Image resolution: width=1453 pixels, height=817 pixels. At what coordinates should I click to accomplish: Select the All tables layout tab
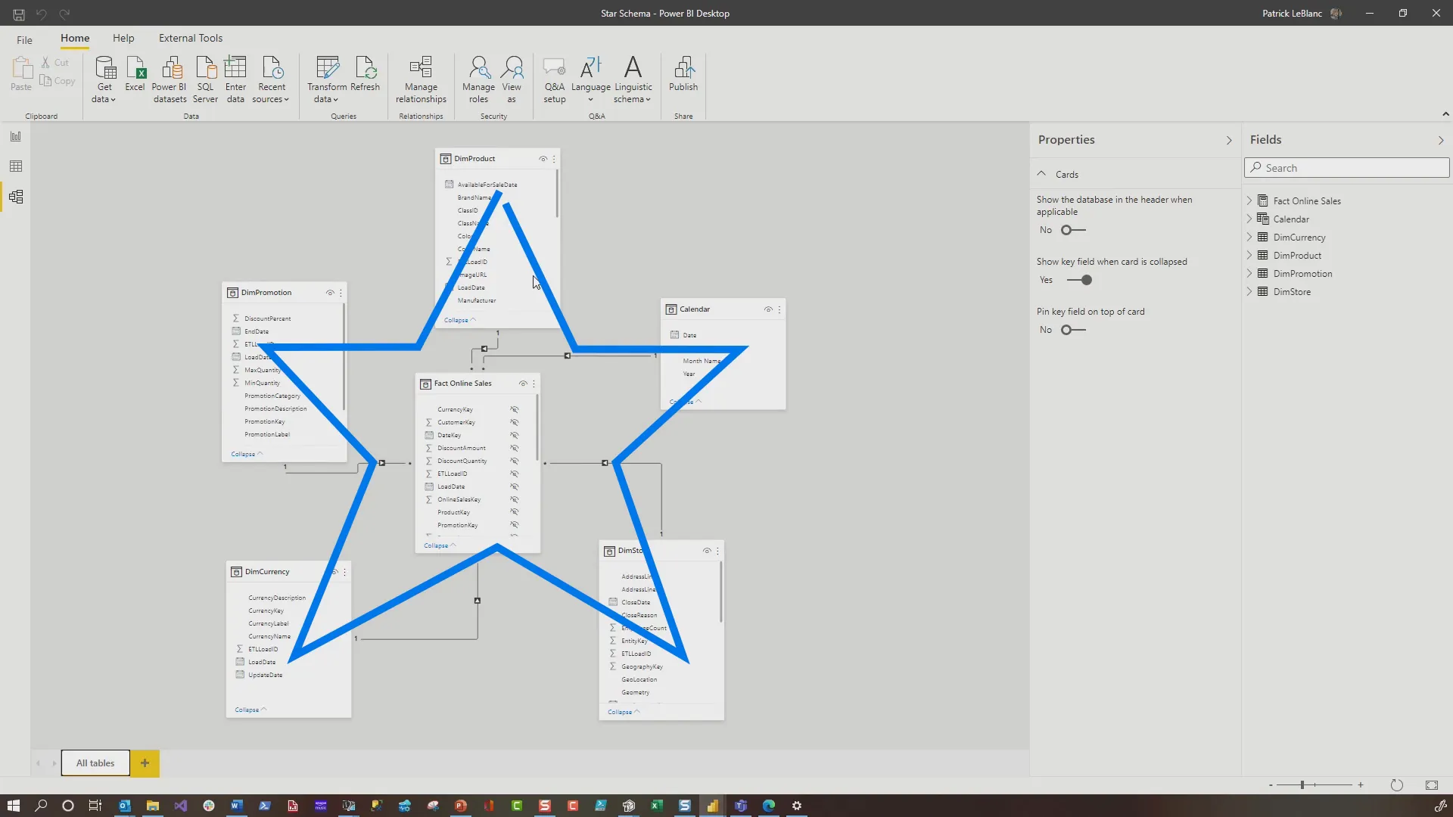coord(95,763)
